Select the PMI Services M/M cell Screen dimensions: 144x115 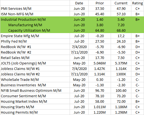click(35, 8)
